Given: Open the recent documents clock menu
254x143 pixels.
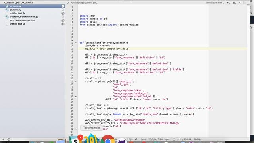Looking at the screenshot, I should (9, 139).
